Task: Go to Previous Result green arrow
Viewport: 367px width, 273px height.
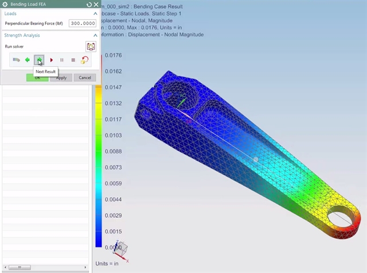Action: coord(28,60)
